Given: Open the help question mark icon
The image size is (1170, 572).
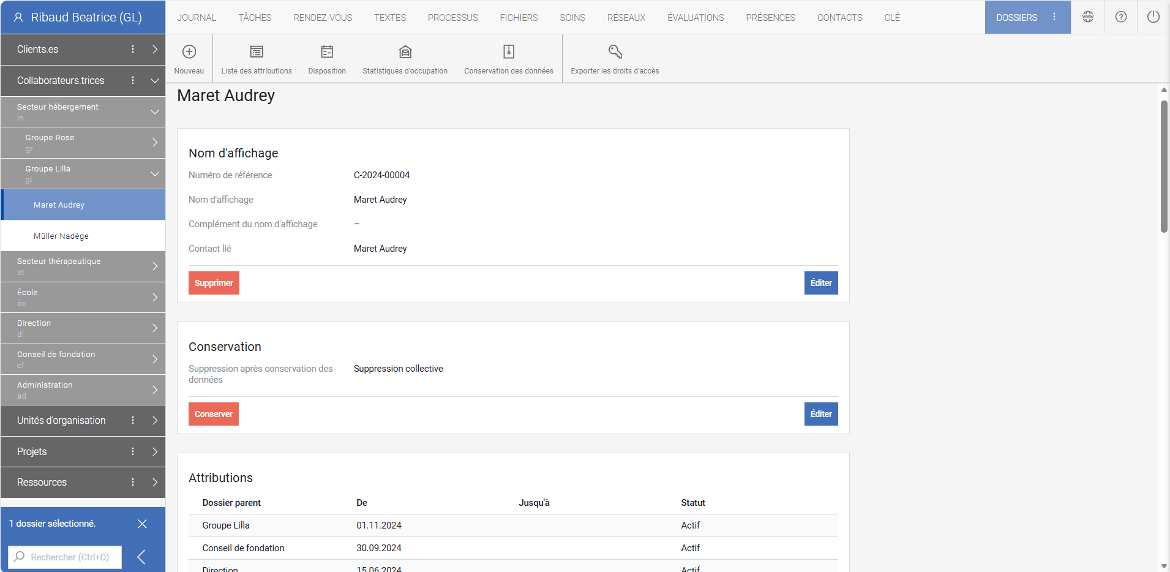Looking at the screenshot, I should pos(1120,17).
